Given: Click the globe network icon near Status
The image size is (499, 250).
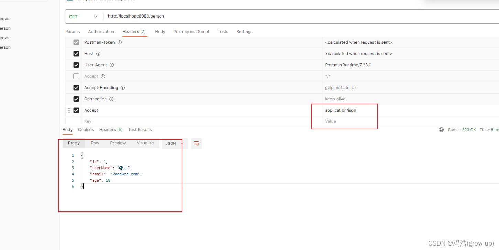Looking at the screenshot, I should [x=441, y=130].
